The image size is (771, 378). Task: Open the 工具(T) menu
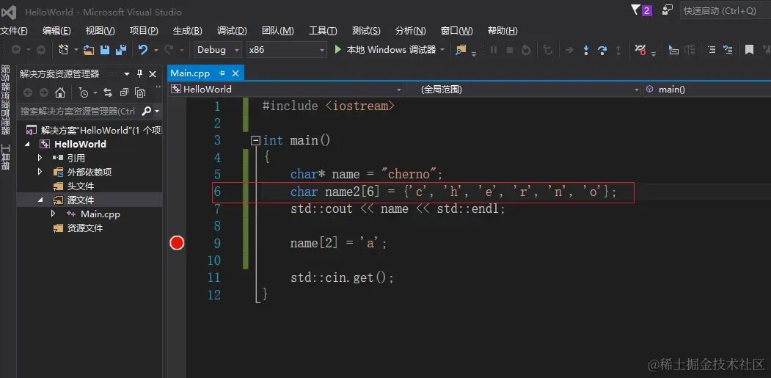click(323, 31)
